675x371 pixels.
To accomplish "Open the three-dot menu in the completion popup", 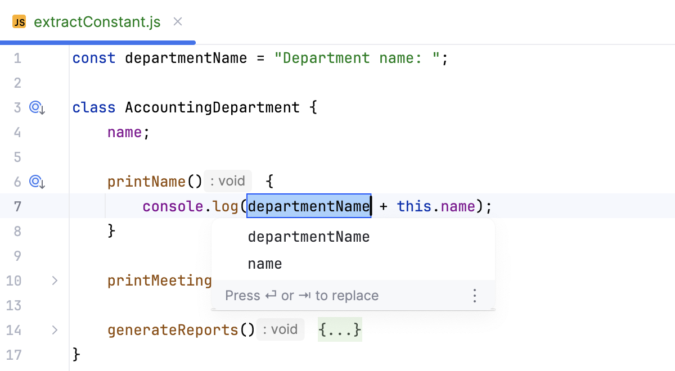I will pos(474,295).
